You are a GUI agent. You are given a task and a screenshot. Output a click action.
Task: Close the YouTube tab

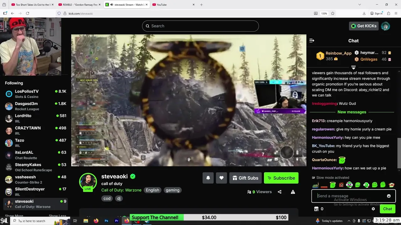193,5
